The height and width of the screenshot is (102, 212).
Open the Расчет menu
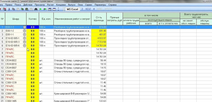pos(50,5)
